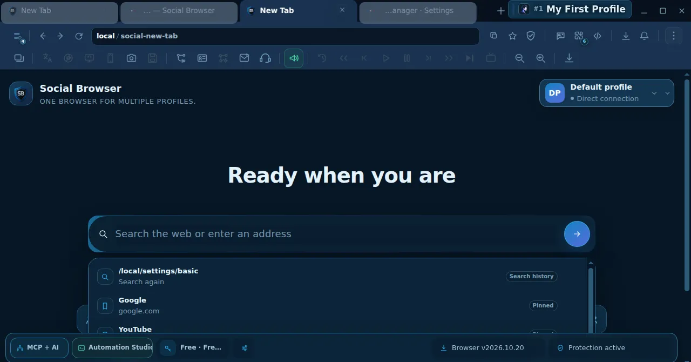
Task: Open a new tab with plus button
Action: [500, 11]
